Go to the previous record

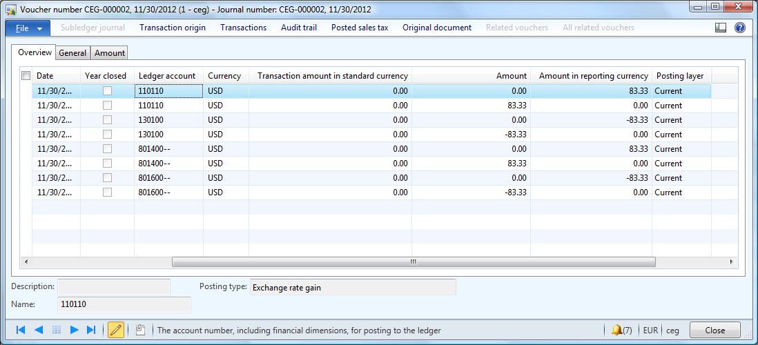[39, 330]
